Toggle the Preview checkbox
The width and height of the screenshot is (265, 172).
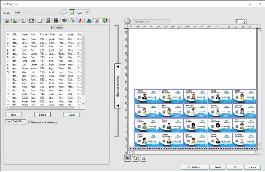click(x=53, y=27)
